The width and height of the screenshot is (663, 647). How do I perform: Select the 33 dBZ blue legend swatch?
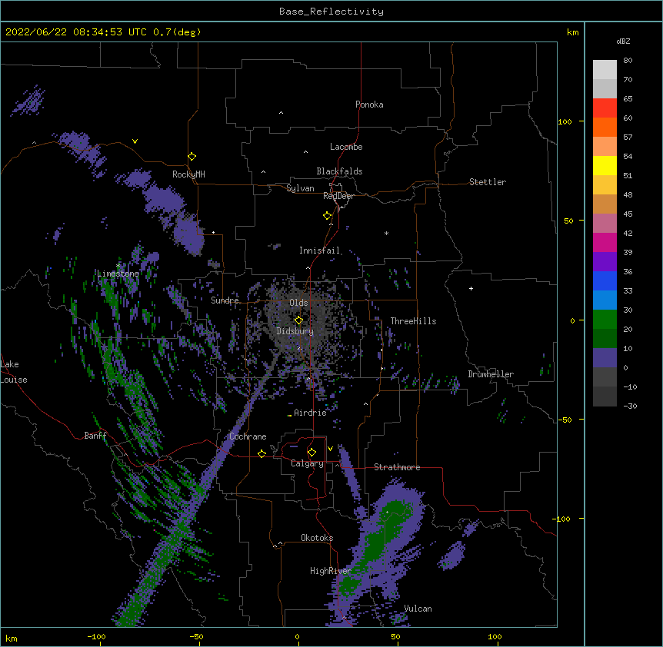pyautogui.click(x=605, y=300)
